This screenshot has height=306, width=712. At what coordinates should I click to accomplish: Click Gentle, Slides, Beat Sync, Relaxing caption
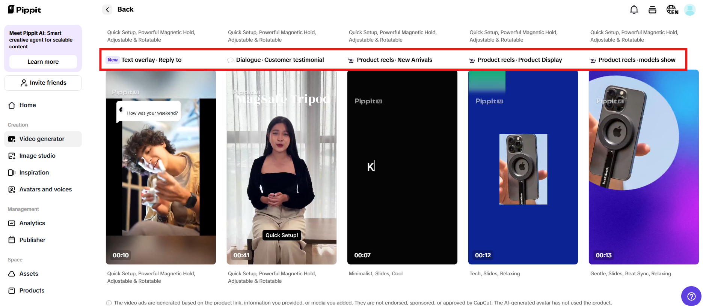pyautogui.click(x=631, y=274)
